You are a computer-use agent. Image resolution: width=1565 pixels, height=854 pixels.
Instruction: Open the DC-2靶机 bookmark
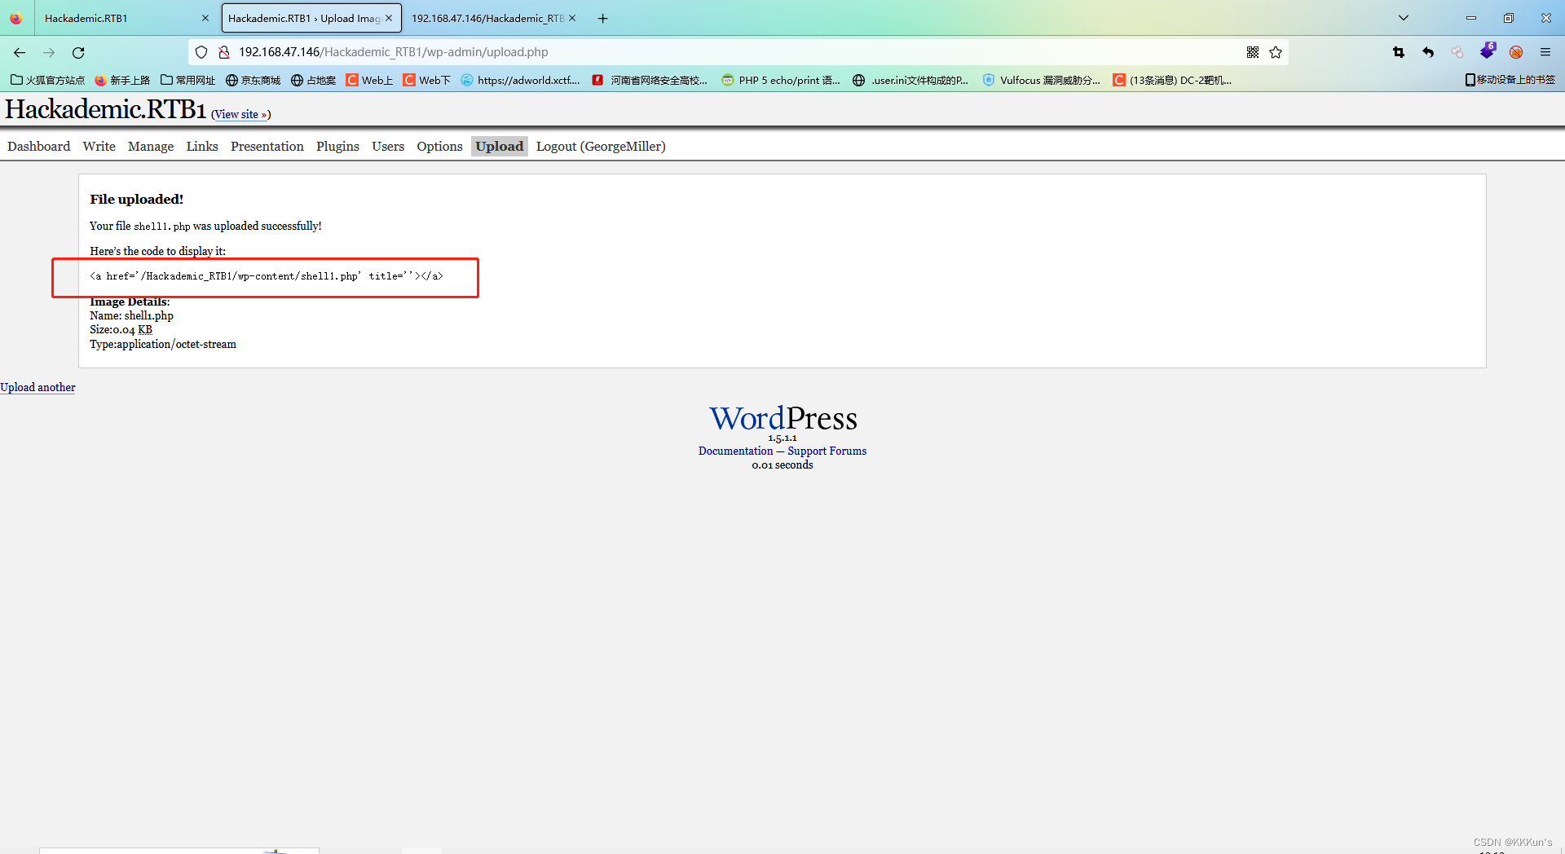1172,80
